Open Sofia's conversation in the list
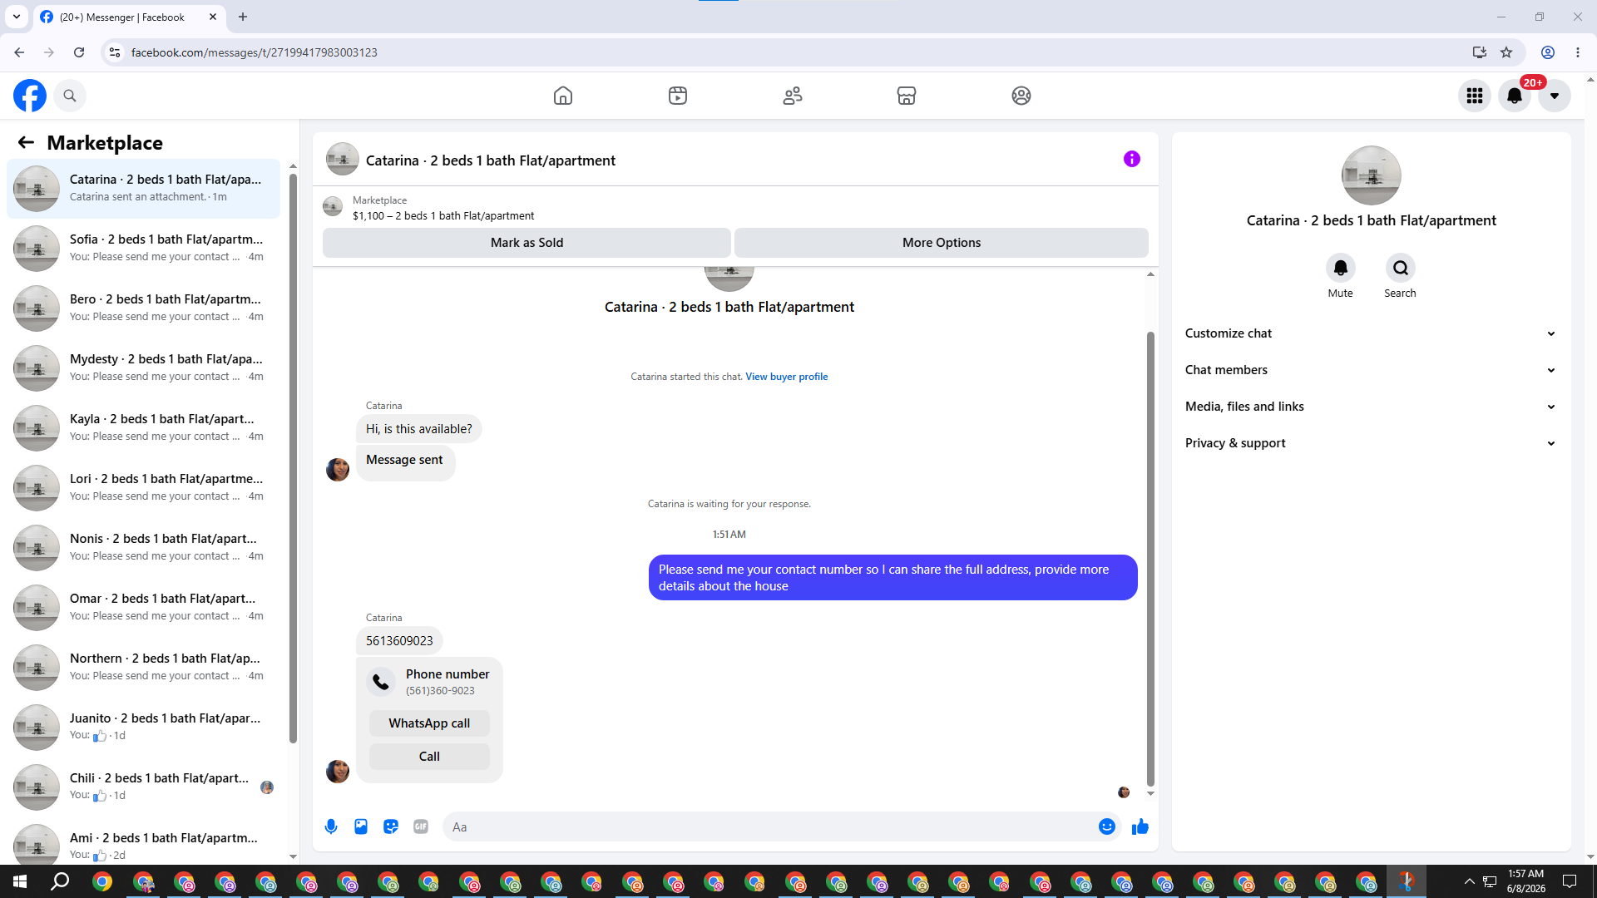1597x898 pixels. (143, 248)
